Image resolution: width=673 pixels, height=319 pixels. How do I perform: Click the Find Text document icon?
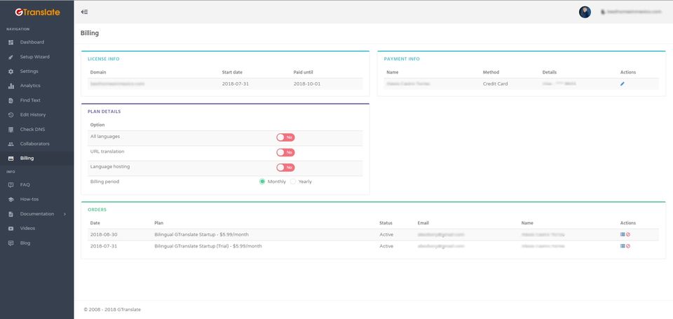coord(11,100)
